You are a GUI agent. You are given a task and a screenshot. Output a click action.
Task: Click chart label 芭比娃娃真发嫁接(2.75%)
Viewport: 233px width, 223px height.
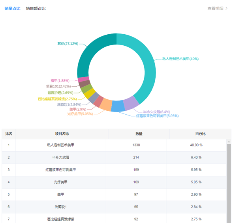57,99
